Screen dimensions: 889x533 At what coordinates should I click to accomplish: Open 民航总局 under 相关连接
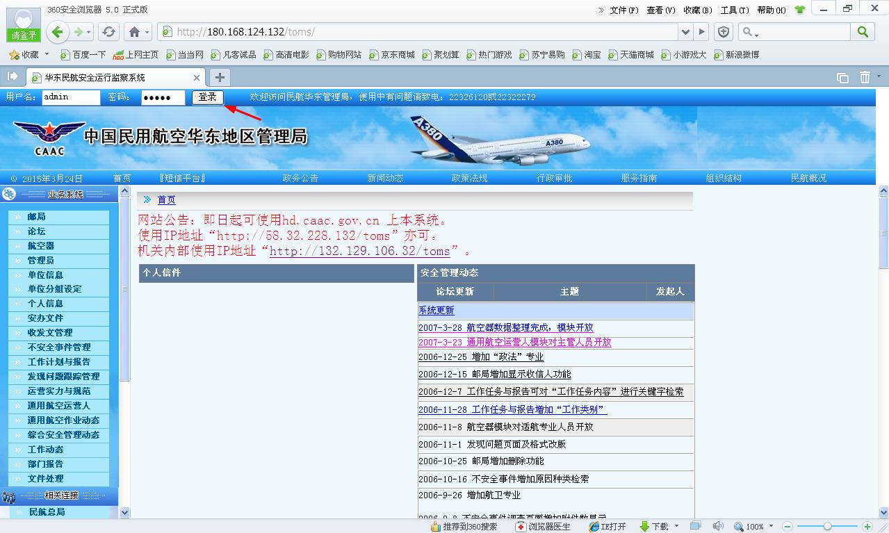coord(47,512)
